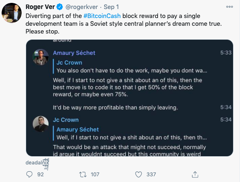The image size is (240, 182).
Task: Click the deadalnix tag label
Action: (37, 163)
